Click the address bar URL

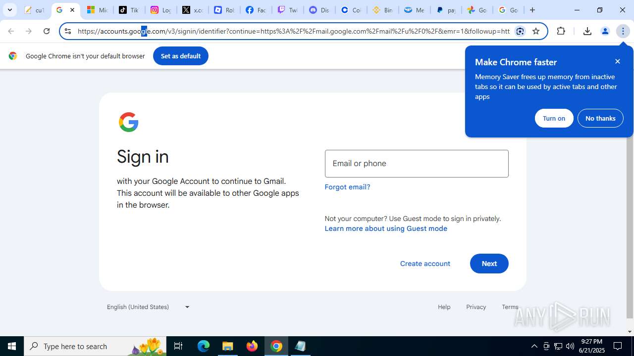[293, 31]
